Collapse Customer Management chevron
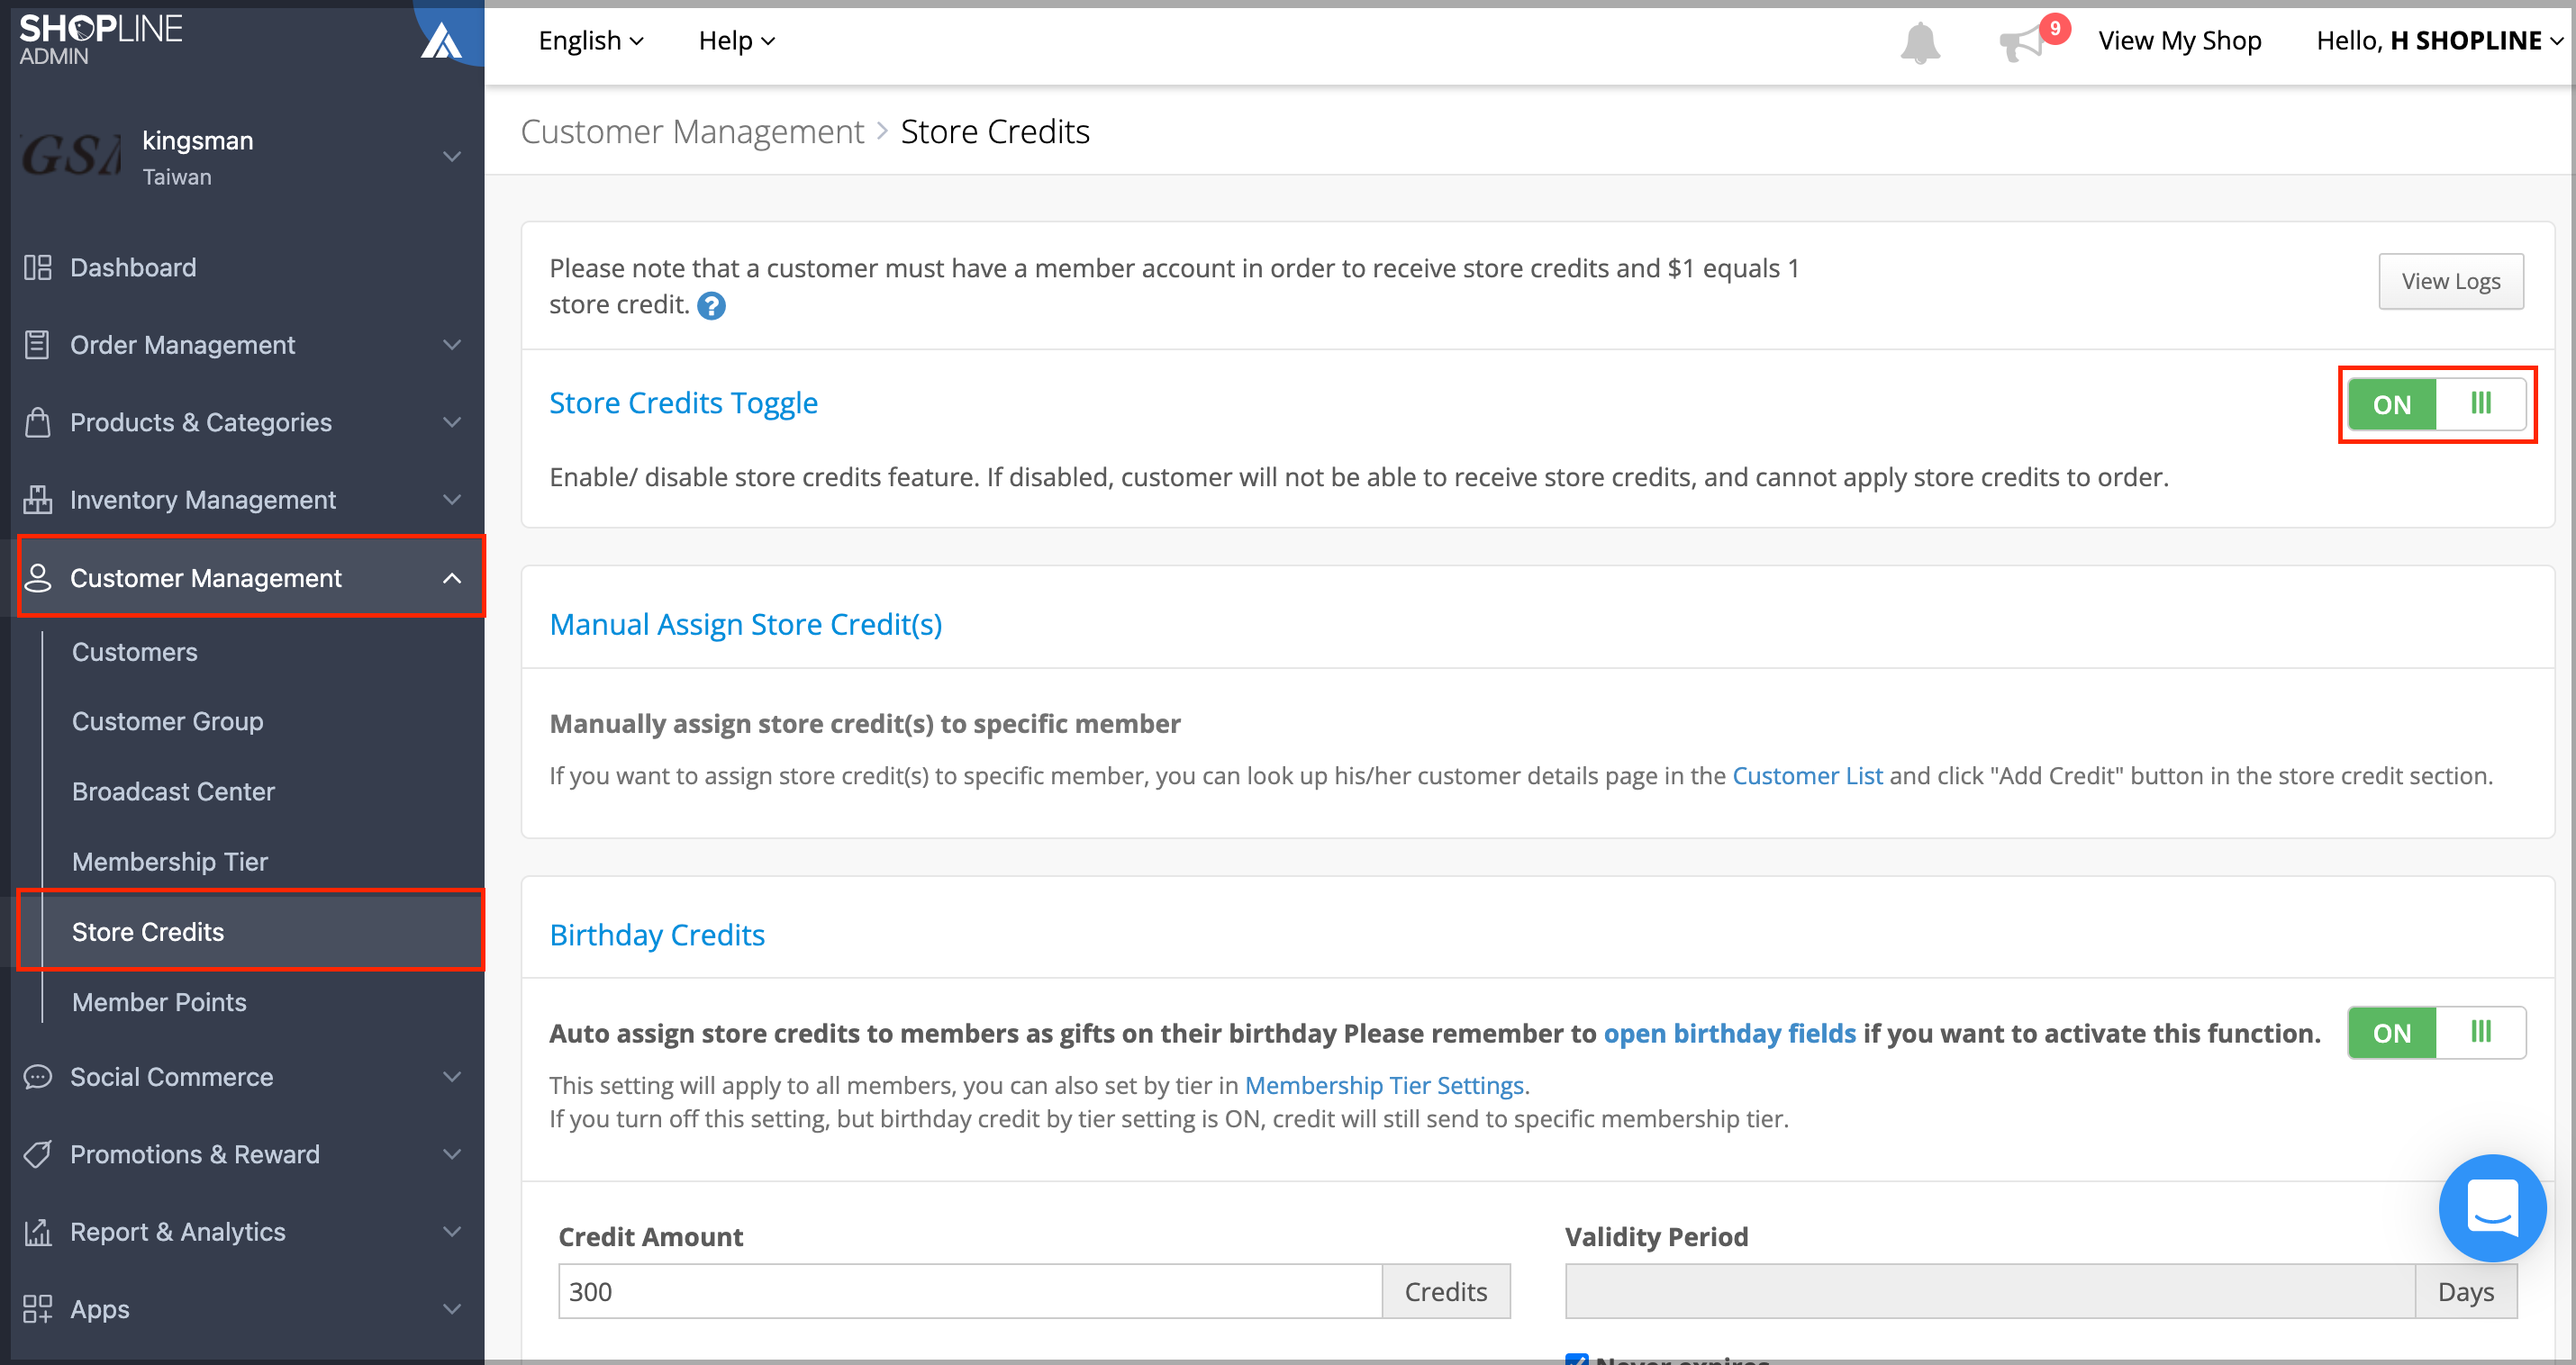2576x1365 pixels. coord(452,578)
